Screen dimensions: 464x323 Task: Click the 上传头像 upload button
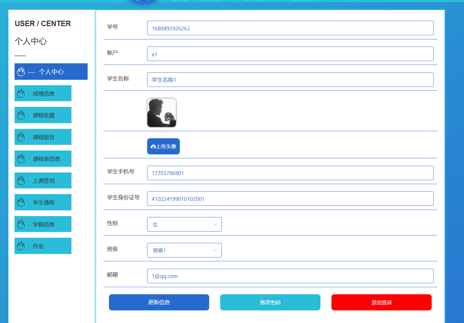point(163,146)
